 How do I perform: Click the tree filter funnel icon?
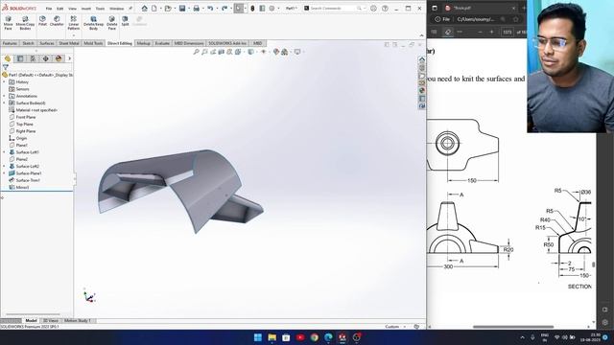coord(6,67)
